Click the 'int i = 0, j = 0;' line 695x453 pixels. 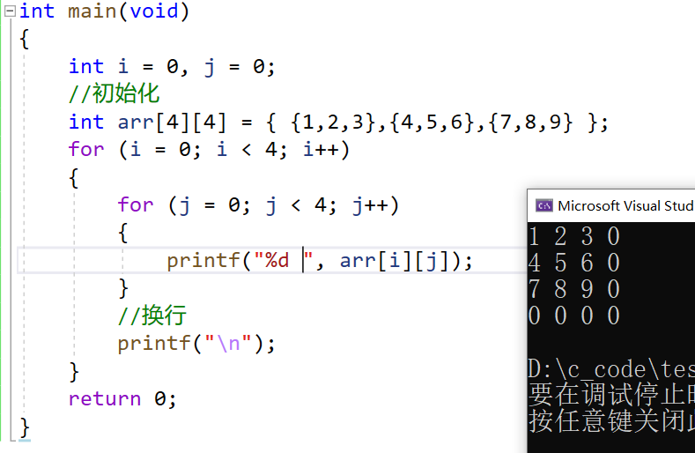pyautogui.click(x=172, y=67)
